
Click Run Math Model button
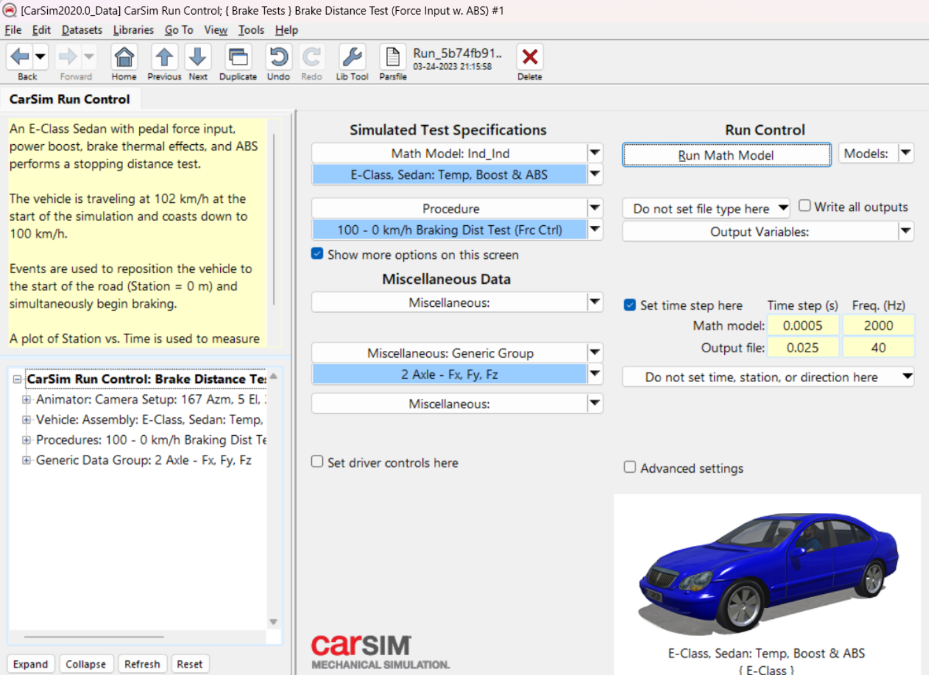pyautogui.click(x=727, y=155)
